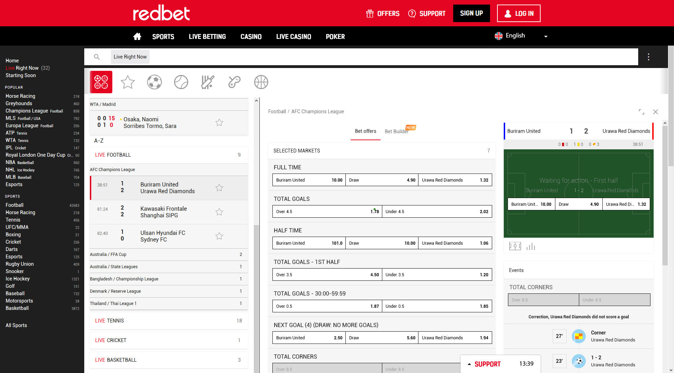Favourite the Kawasaki Frontale vs Shanghai SIPG match
This screenshot has height=373, width=674.
(x=219, y=212)
